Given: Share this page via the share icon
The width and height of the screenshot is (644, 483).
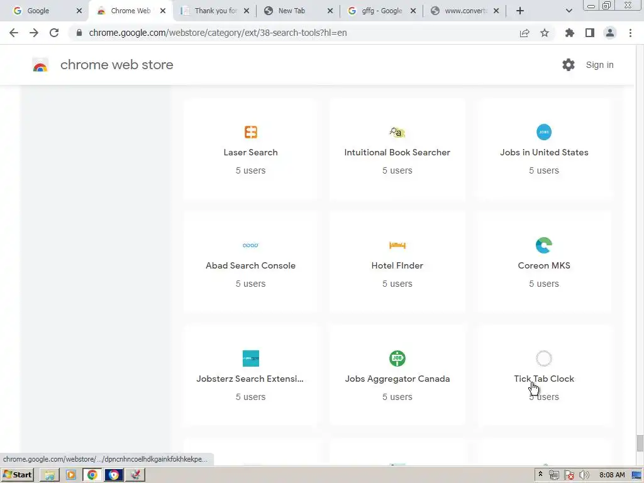Looking at the screenshot, I should (525, 33).
